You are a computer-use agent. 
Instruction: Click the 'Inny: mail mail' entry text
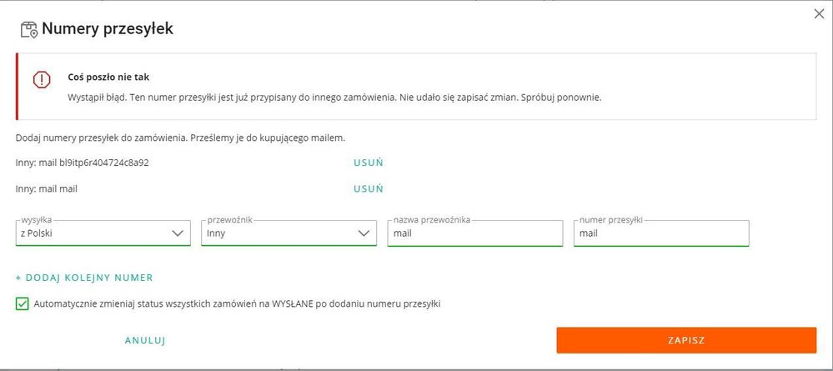(47, 188)
